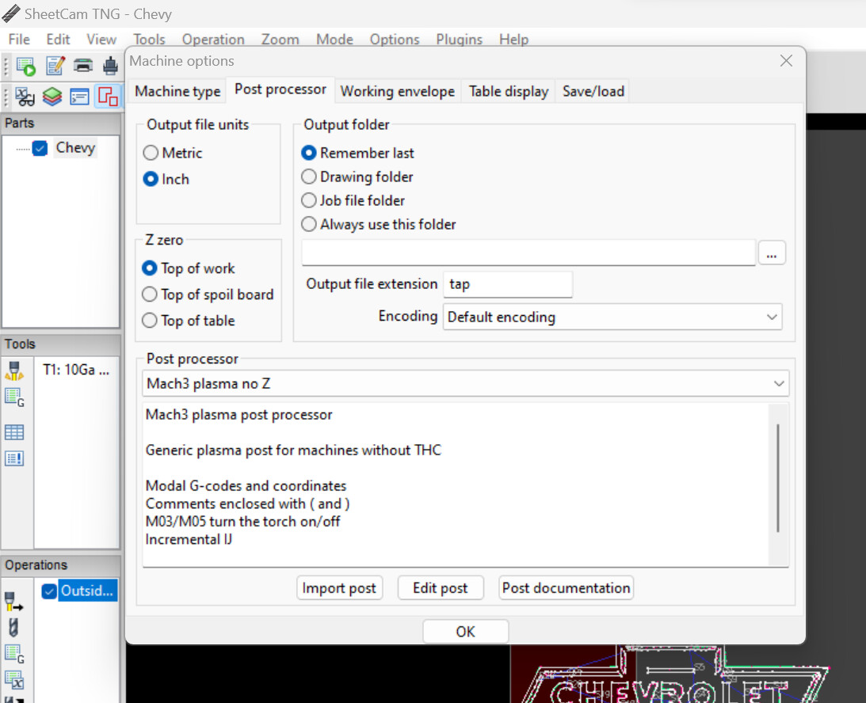Open the Post processor selection dropdown
Screen dimensions: 866x703
point(466,384)
